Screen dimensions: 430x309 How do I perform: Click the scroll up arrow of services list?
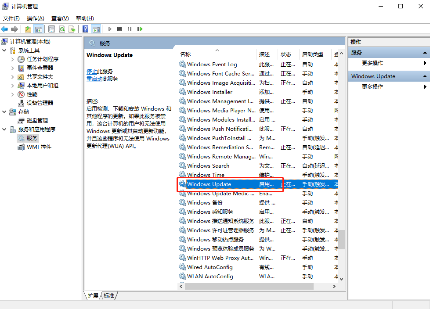coord(341,53)
